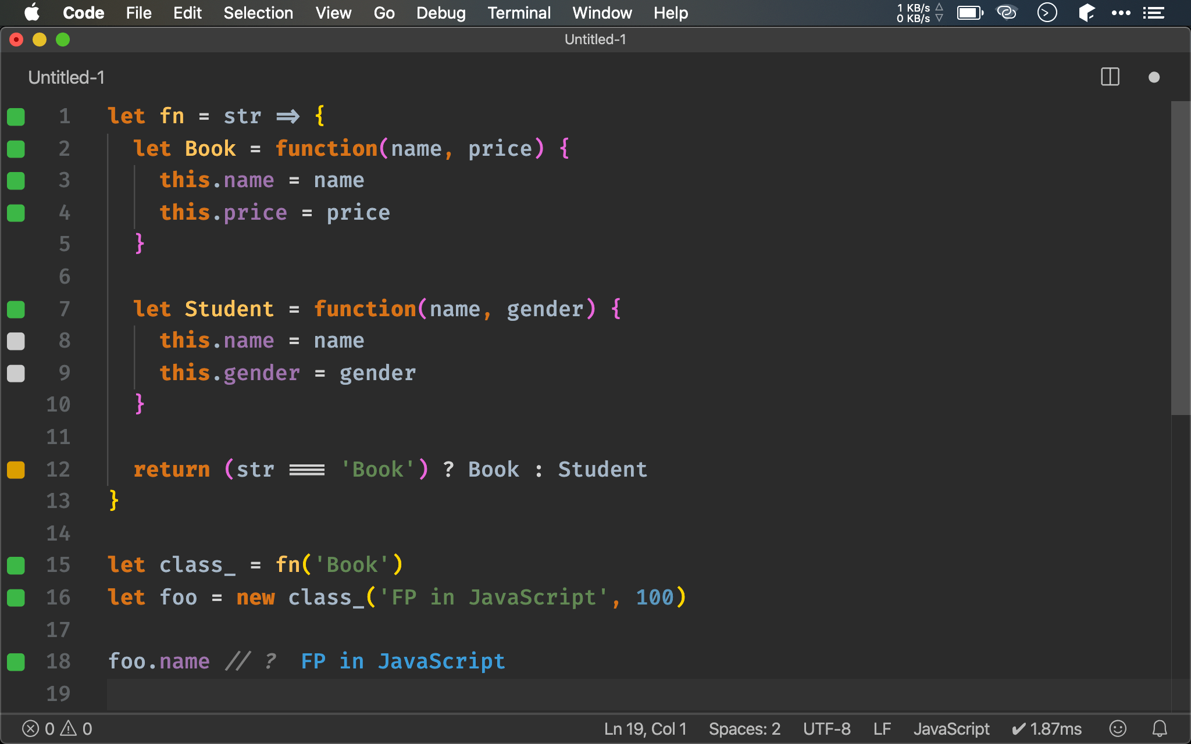Click the battery icon in menu bar
Image resolution: width=1191 pixels, height=744 pixels.
[x=969, y=13]
